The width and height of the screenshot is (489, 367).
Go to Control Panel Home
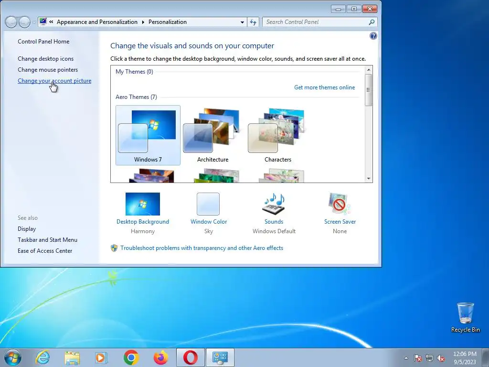pyautogui.click(x=43, y=42)
